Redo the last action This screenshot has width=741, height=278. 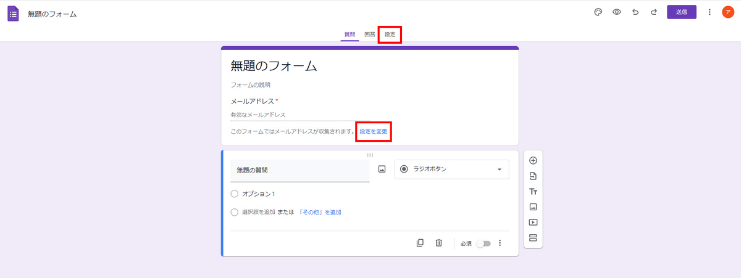point(653,12)
